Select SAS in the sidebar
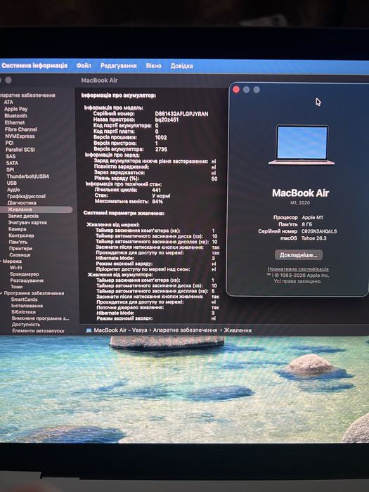369x492 pixels. [11, 156]
